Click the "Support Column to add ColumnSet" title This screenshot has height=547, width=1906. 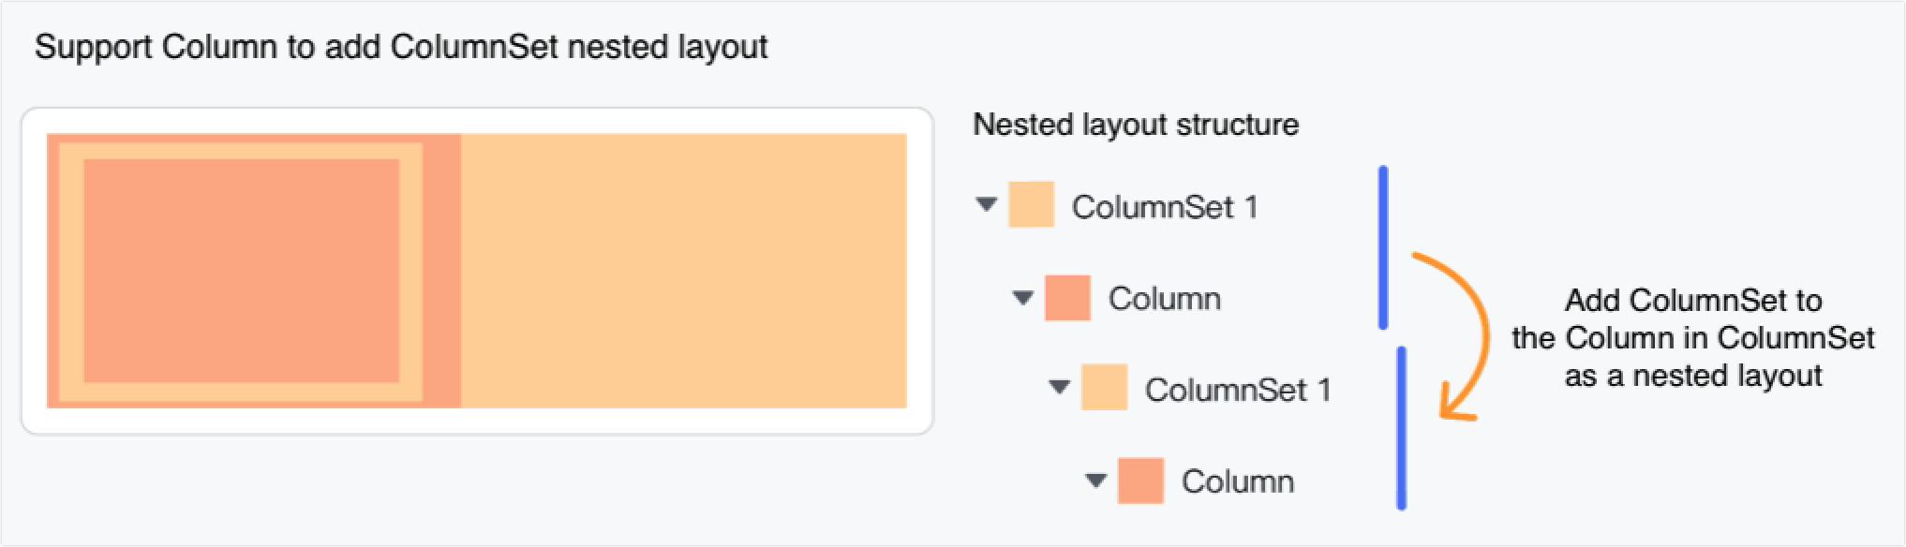[x=401, y=47]
